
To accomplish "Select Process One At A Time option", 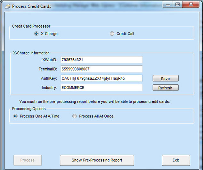I will [15, 116].
